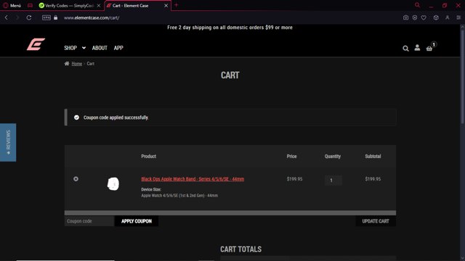
Task: Click the product thumbnail image
Action: [113, 183]
